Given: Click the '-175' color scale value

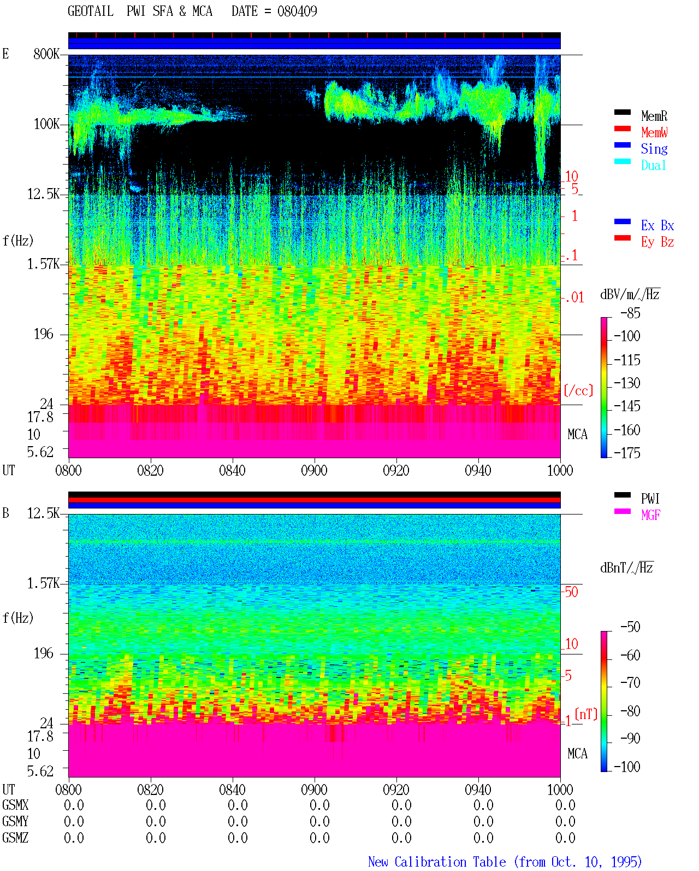Looking at the screenshot, I should point(627,453).
